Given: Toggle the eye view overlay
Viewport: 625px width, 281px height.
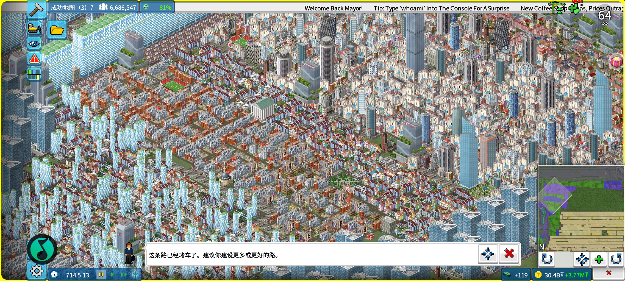Looking at the screenshot, I should [34, 43].
